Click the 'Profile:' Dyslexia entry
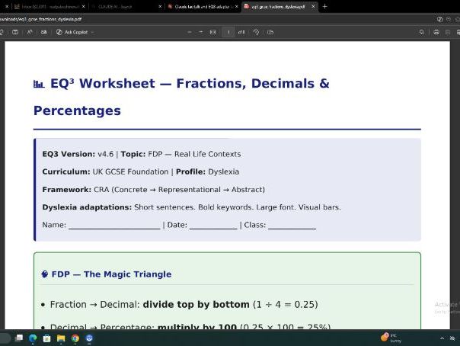The height and width of the screenshot is (346, 460). click(x=207, y=171)
